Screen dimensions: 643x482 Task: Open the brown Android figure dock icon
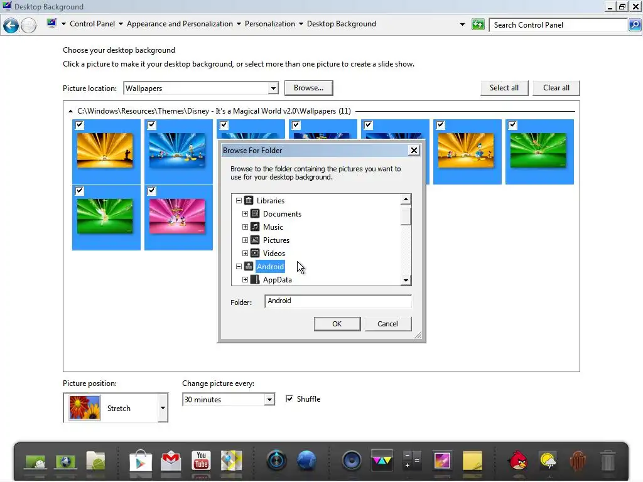click(578, 461)
